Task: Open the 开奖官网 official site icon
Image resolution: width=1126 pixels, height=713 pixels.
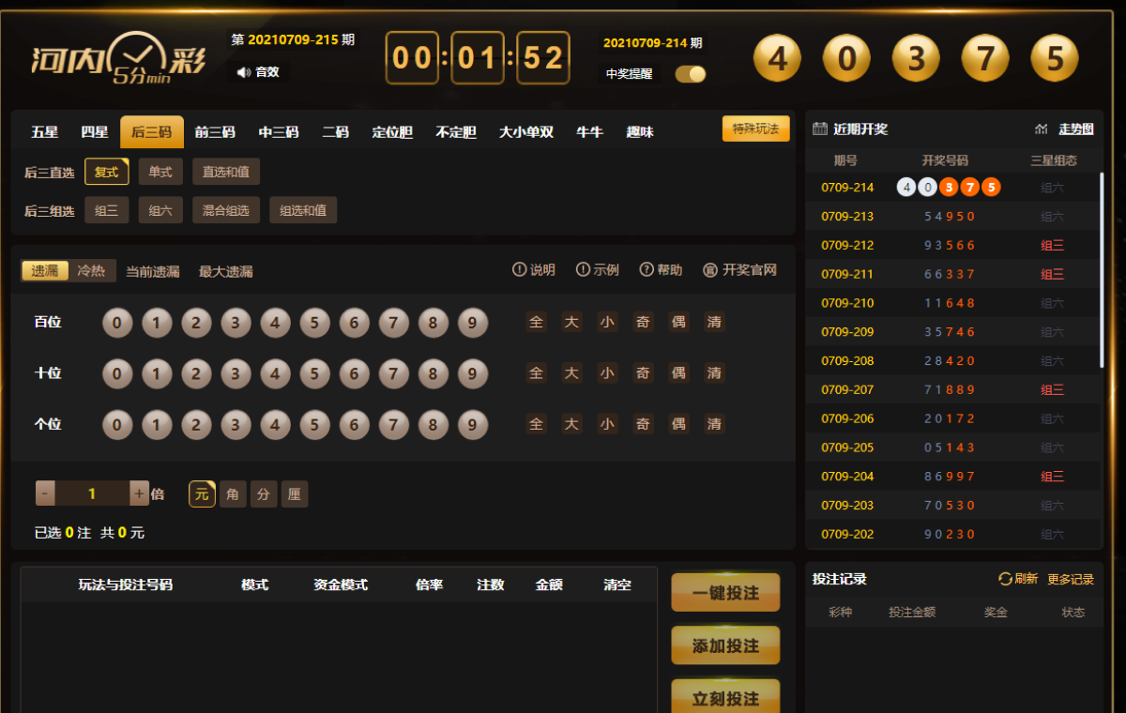Action: (710, 270)
